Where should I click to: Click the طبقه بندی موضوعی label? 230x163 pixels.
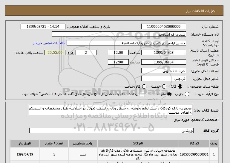[203, 87]
